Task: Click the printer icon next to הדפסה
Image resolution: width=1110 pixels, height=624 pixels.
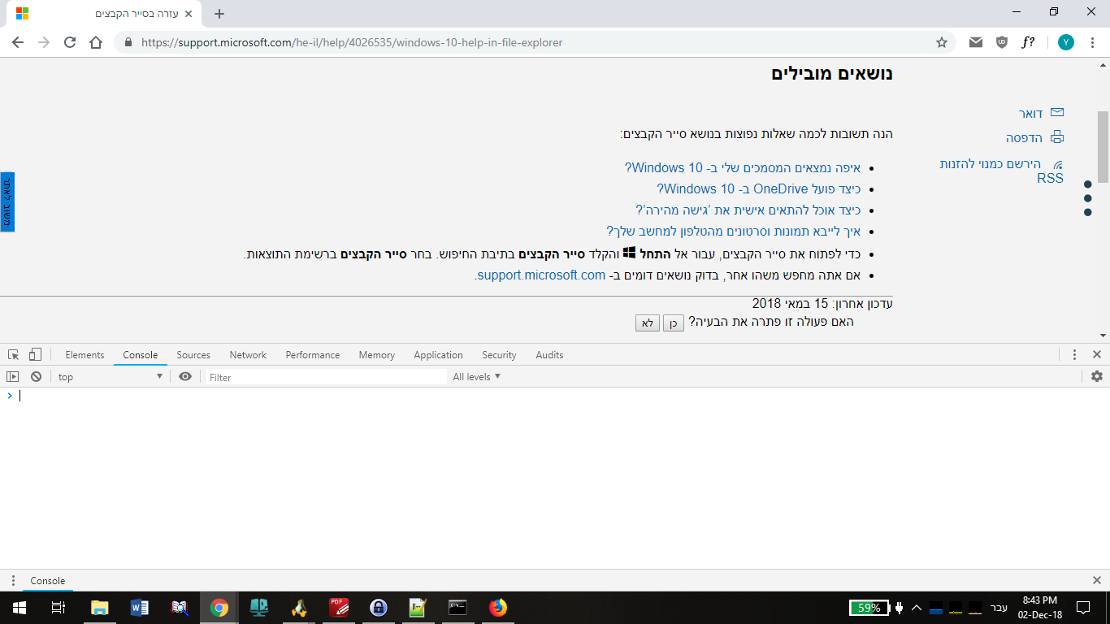Action: tap(1057, 137)
